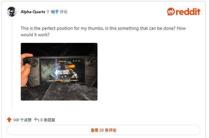Collapse thread via the vertical comment line
The width and height of the screenshot is (209, 138).
point(12,63)
